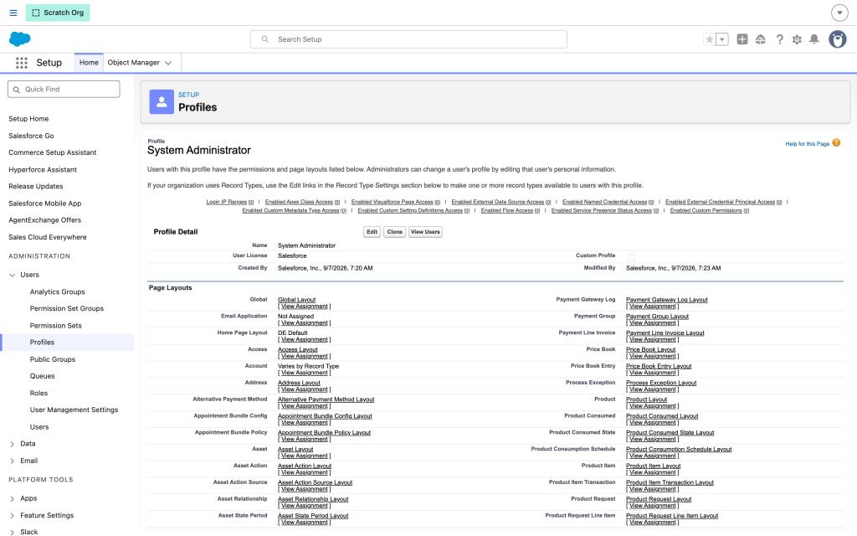This screenshot has width=857, height=536.
Task: Open Sales Cloud Everywhere in sidebar
Action: coord(48,237)
